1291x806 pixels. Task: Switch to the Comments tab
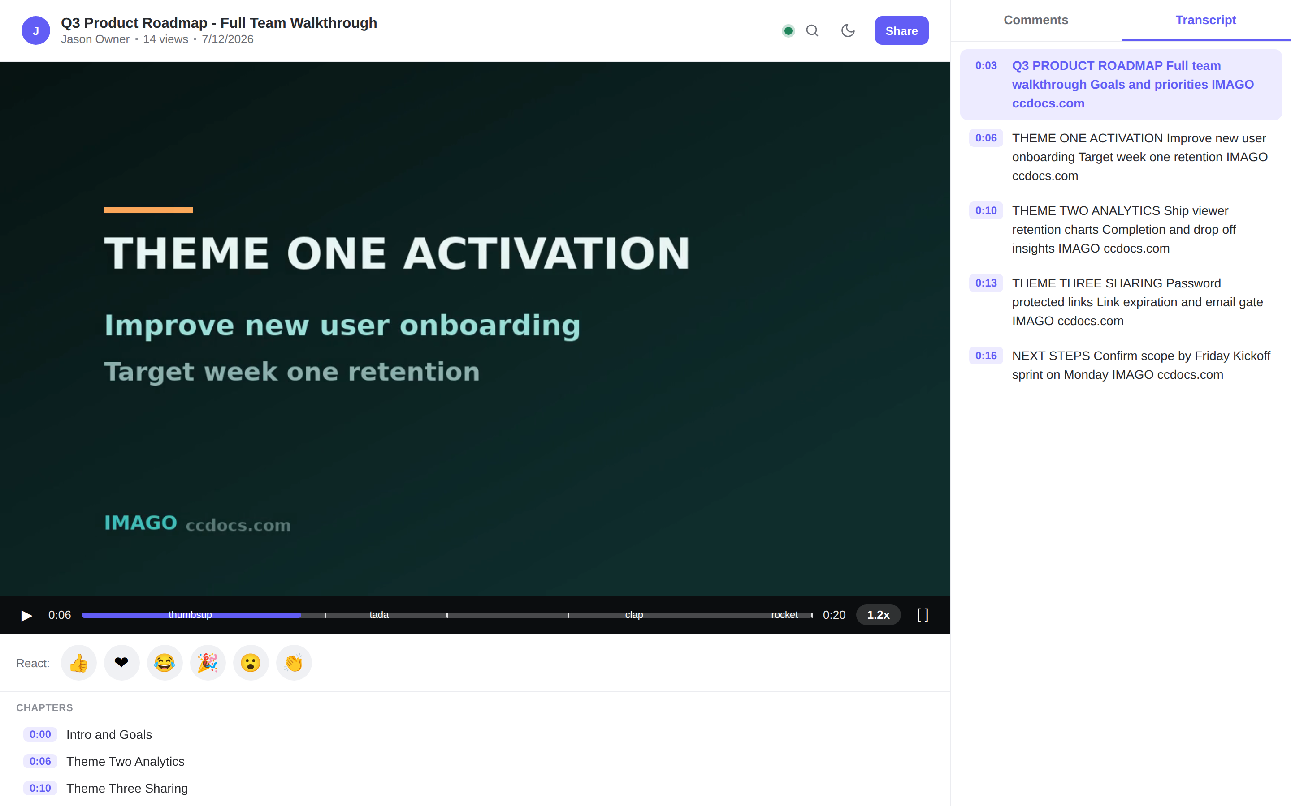[x=1035, y=20]
